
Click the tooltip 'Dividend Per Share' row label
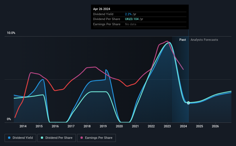click(107, 19)
